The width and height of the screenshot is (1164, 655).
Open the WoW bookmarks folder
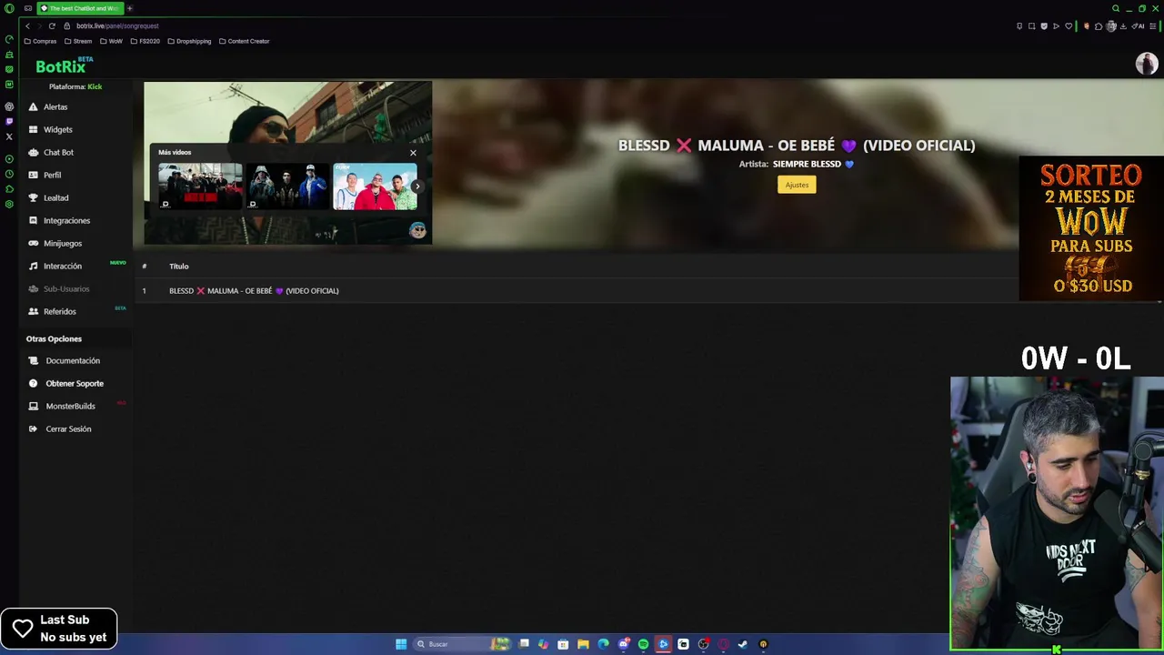click(x=111, y=41)
